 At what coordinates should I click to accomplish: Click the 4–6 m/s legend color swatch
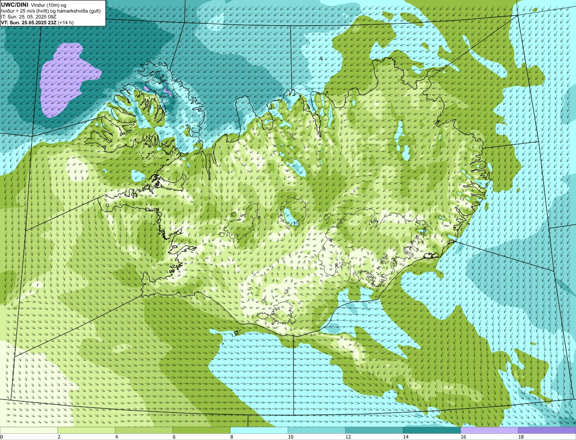click(144, 430)
